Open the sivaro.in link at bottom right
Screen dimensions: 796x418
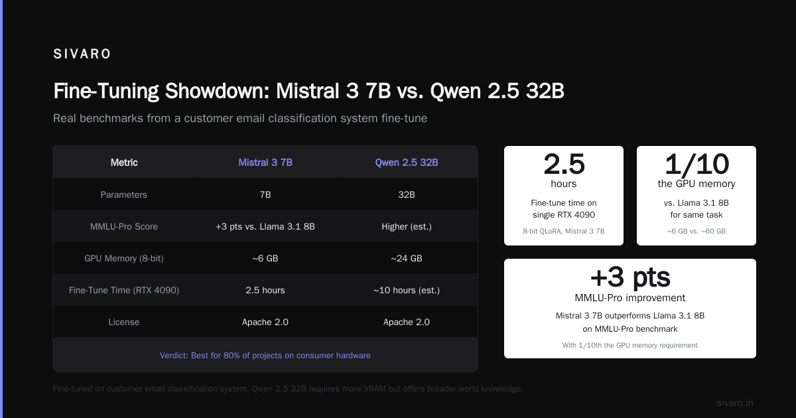pos(735,403)
